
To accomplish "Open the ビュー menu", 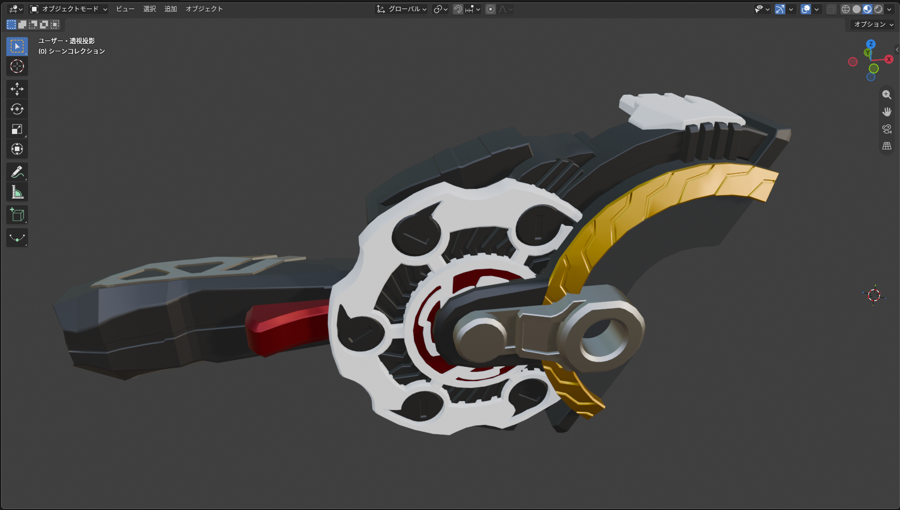I will [125, 9].
